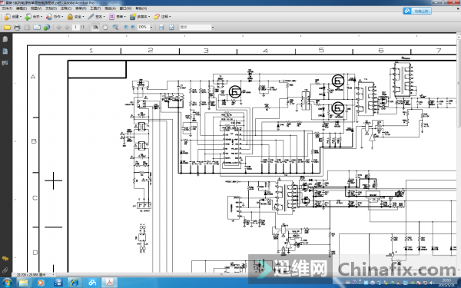
Task: Activate the Select text cursor tool
Action: (x=95, y=28)
